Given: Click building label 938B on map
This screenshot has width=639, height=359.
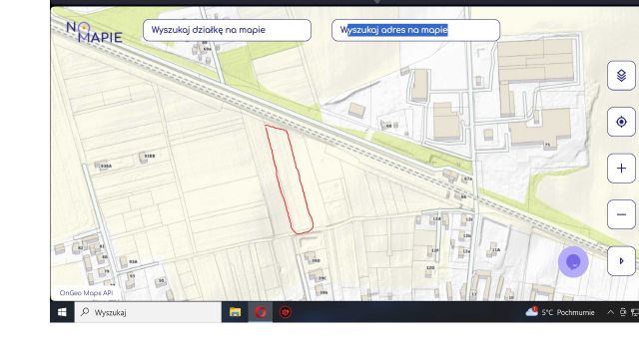Looking at the screenshot, I should pyautogui.click(x=150, y=156).
